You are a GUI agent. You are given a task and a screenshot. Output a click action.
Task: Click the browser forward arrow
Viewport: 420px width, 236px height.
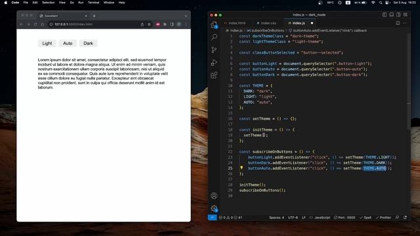(28, 24)
